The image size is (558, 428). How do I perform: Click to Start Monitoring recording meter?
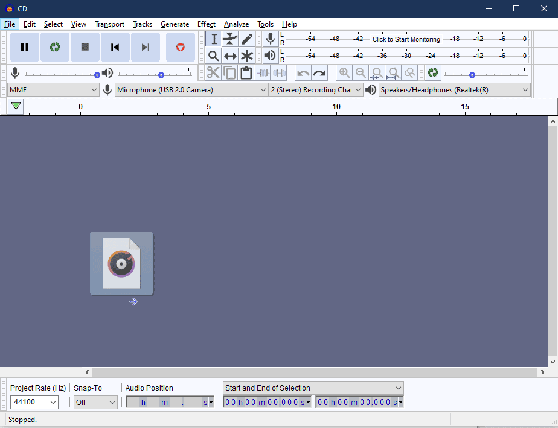[406, 39]
